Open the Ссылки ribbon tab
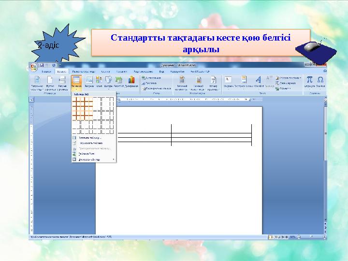 [105, 72]
